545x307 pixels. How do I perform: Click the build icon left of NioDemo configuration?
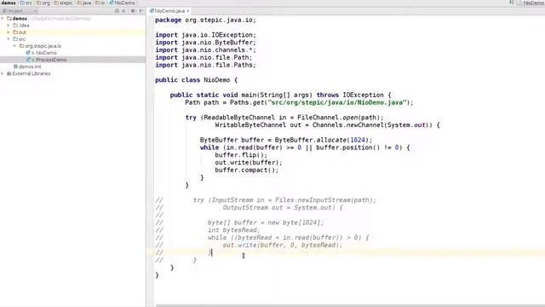coord(512,3)
